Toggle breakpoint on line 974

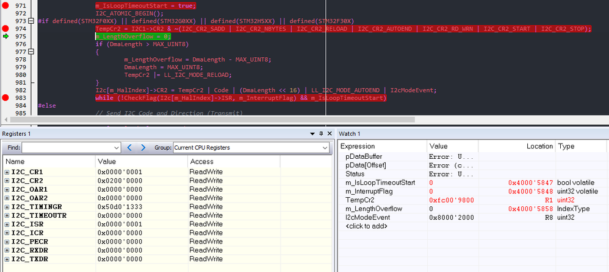pyautogui.click(x=5, y=29)
